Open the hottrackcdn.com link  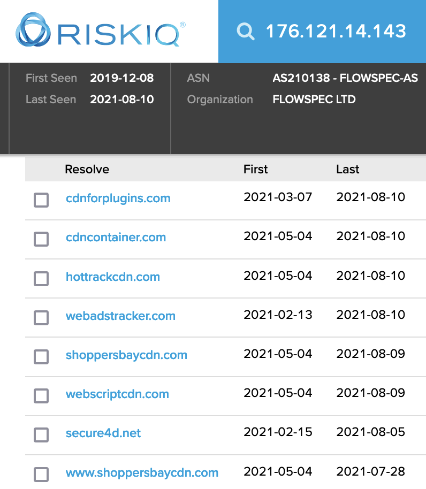tap(112, 277)
